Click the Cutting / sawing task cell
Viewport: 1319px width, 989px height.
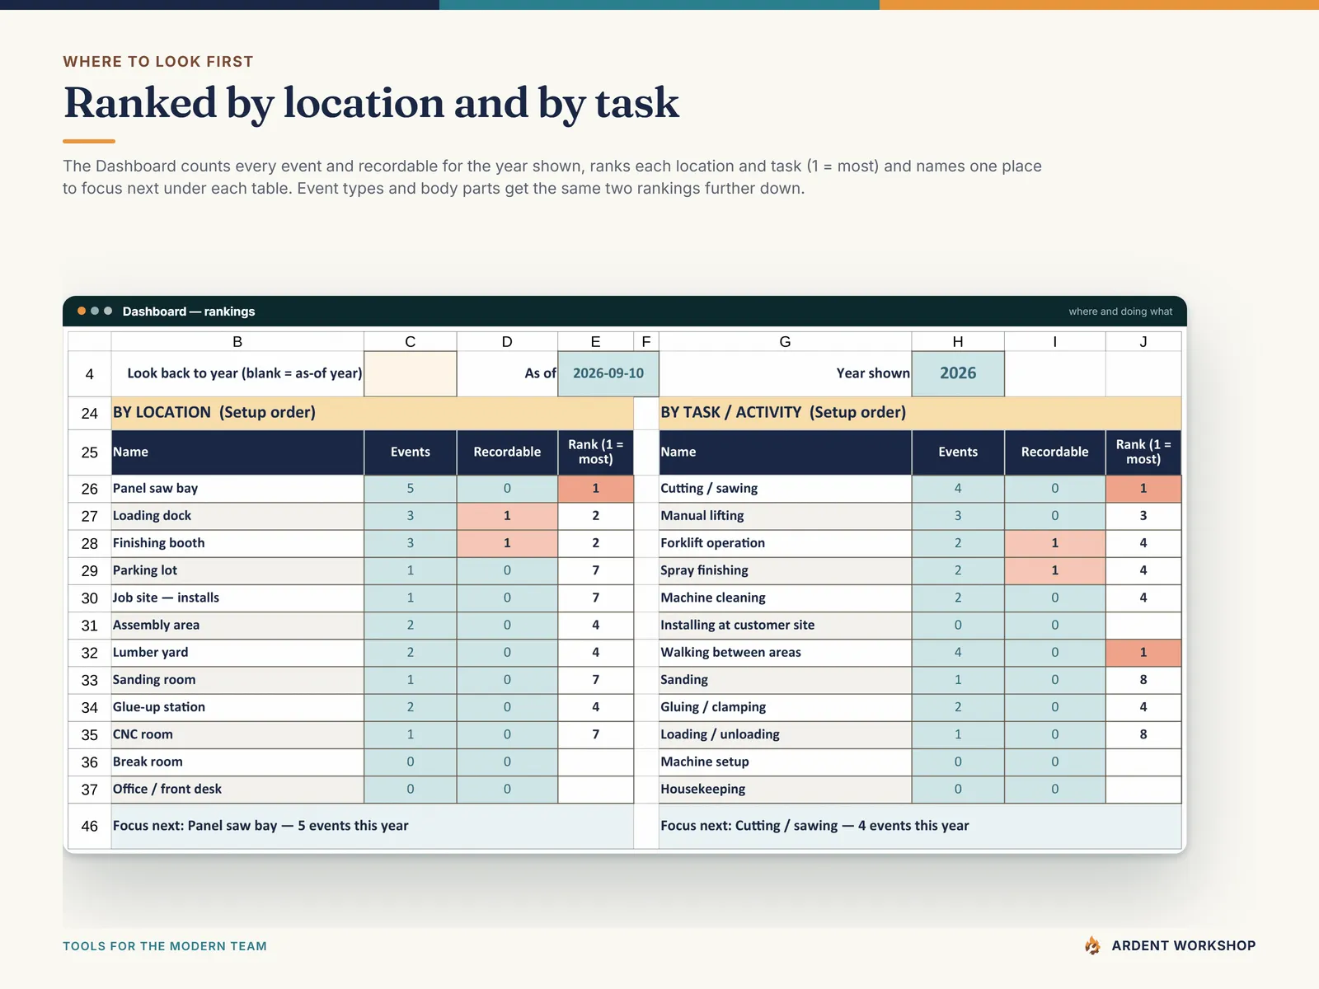785,488
